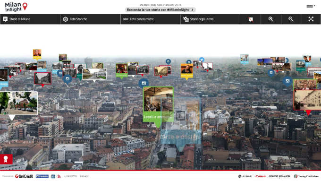Open the Corriere della Sera partner logo
This screenshot has width=321, height=181.
click(x=279, y=176)
